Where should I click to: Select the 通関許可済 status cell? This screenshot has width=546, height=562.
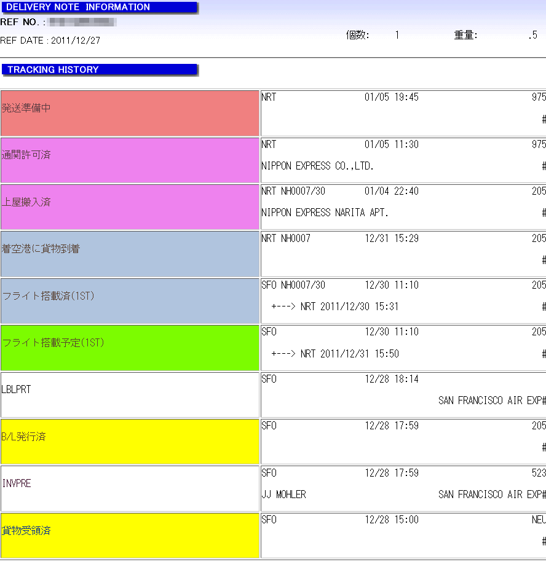pyautogui.click(x=130, y=160)
